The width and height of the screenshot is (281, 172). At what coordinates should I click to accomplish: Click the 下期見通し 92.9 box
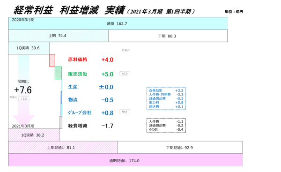coord(180,148)
